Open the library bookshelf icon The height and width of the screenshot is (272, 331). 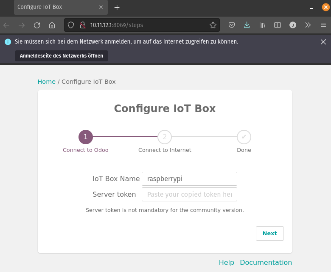pos(262,25)
